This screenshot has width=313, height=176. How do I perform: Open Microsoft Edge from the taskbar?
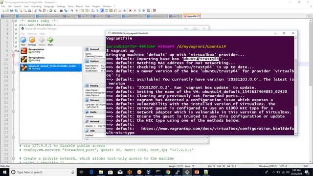click(x=91, y=172)
